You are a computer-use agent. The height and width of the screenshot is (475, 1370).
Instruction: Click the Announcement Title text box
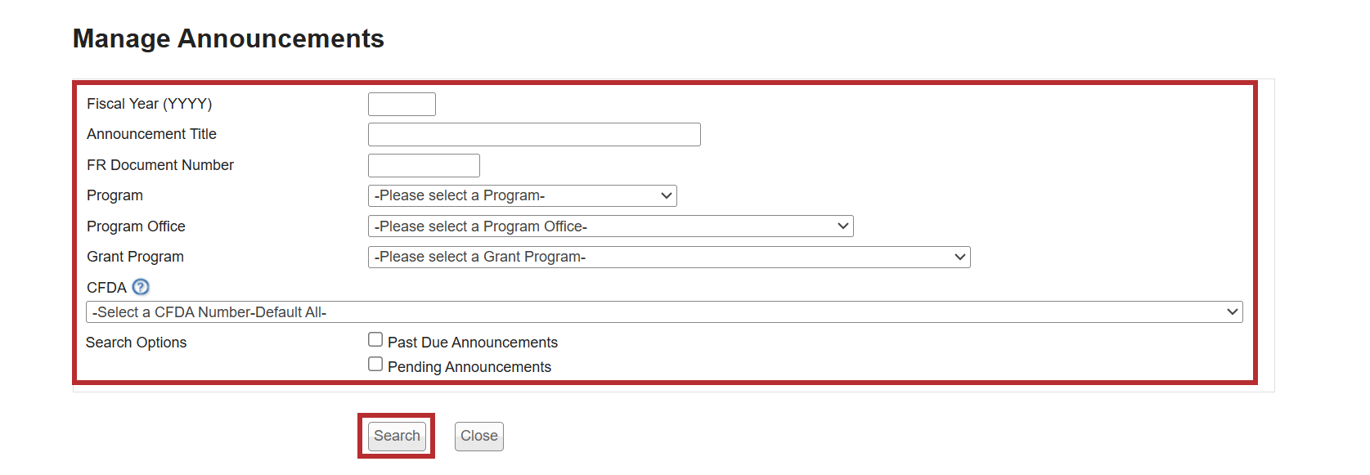coord(534,135)
